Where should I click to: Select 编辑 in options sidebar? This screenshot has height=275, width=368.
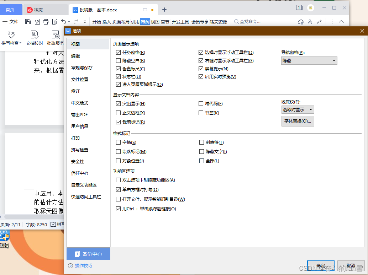tap(88, 56)
